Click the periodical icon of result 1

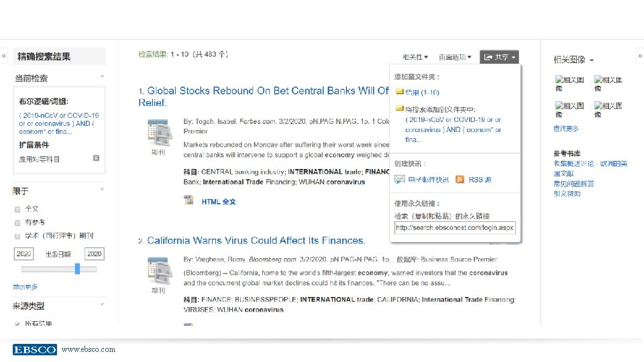(x=160, y=133)
